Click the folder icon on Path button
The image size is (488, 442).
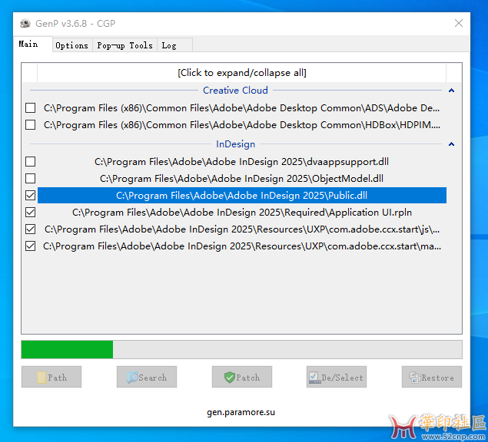(41, 378)
